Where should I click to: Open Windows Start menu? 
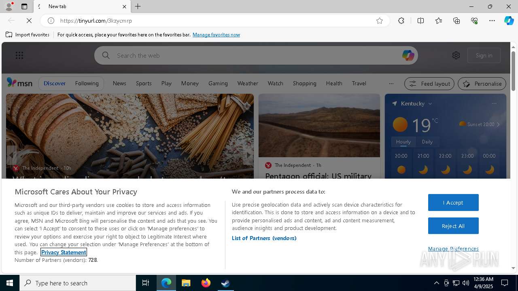[10, 283]
